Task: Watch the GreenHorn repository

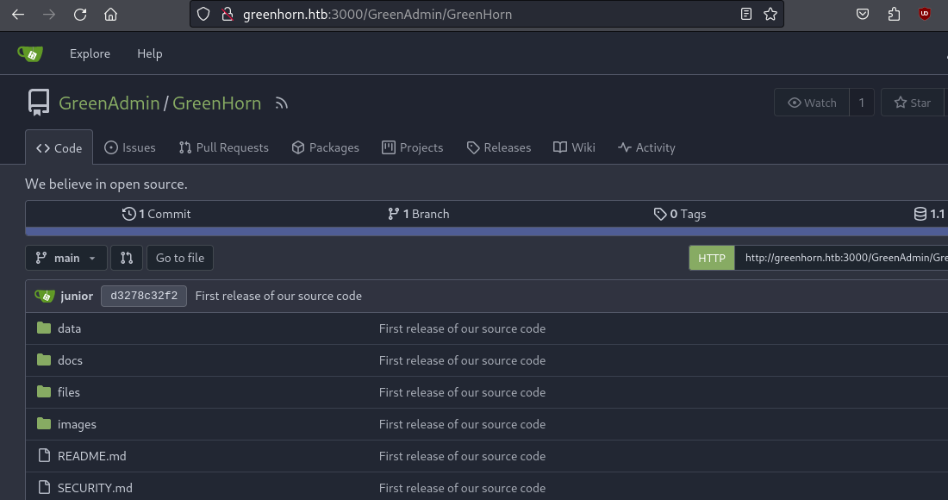Action: (812, 103)
